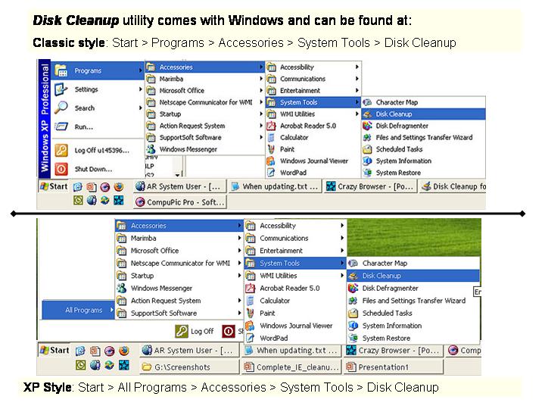Click the Character Map icon in Classic System Tools
Image resolution: width=545 pixels, height=409 pixels.
pyautogui.click(x=367, y=102)
